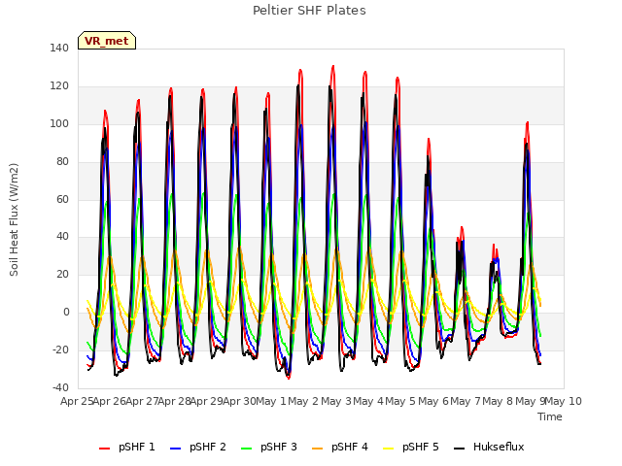Viewport: 622px width, 466px height.
Task: Click the orange pSHF 4 legend swatch
Action: click(318, 449)
